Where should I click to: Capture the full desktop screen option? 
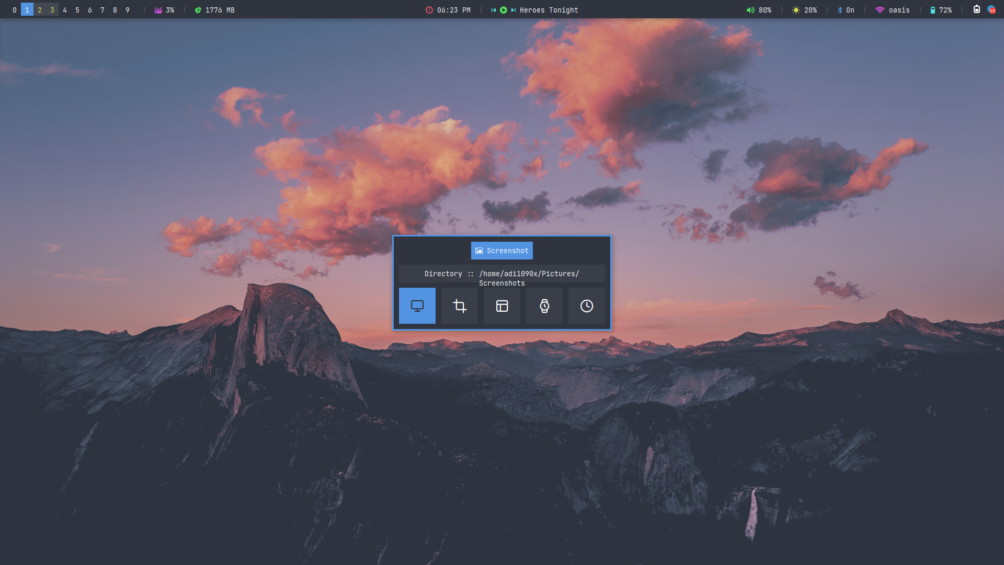coord(417,306)
